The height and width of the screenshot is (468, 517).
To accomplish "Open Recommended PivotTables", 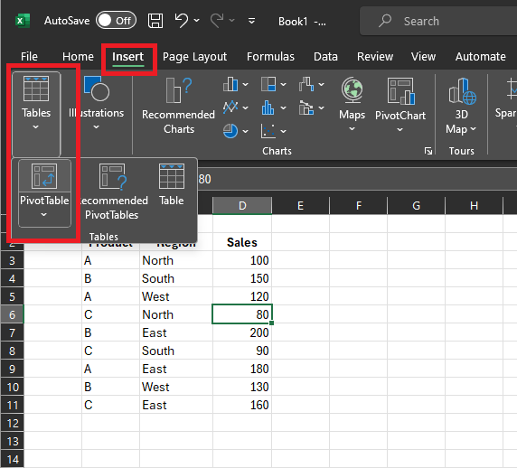I will 113,192.
